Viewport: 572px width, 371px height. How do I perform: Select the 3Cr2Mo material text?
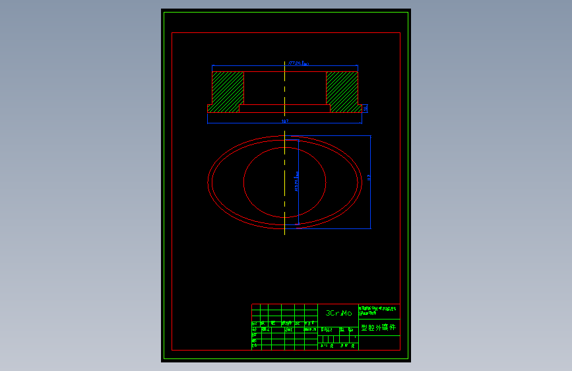point(338,313)
